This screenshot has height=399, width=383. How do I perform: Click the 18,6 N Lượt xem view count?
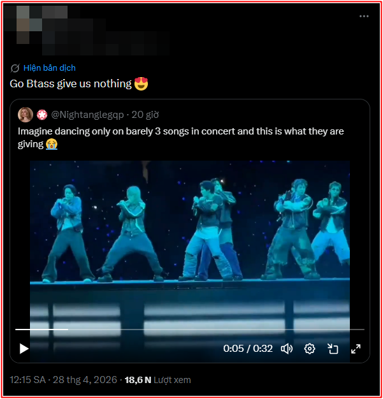click(x=157, y=380)
